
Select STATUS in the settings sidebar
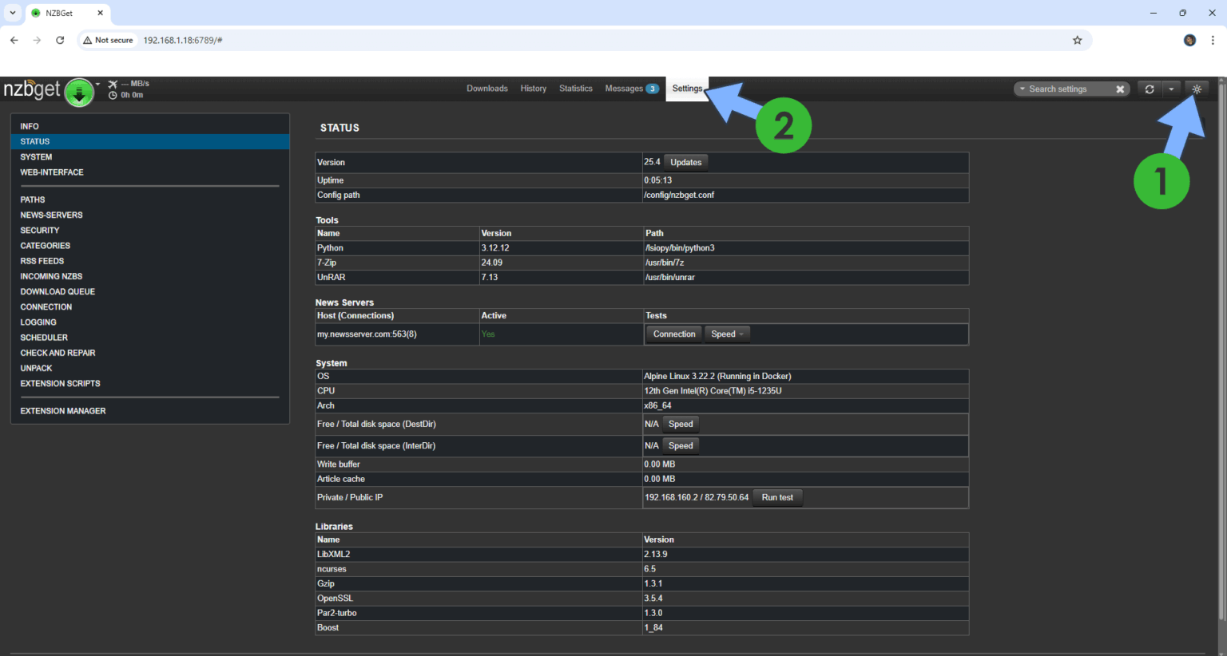coord(150,141)
